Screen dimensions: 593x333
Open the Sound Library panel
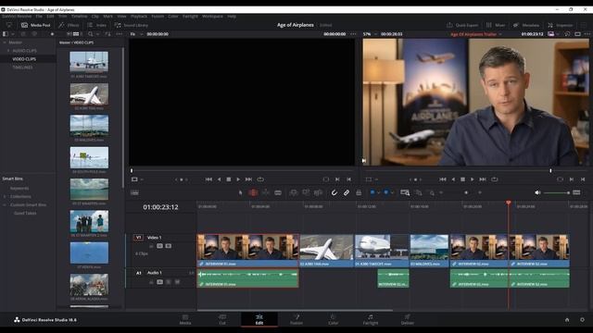coord(132,25)
